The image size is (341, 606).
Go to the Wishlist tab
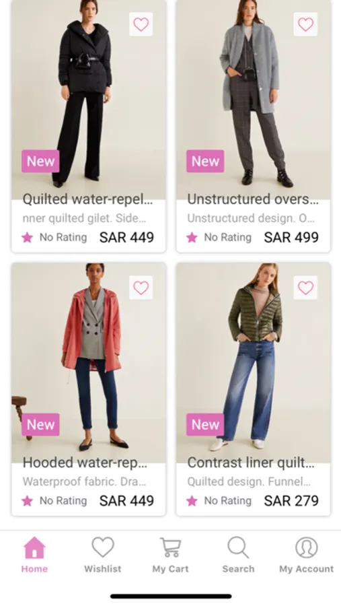pyautogui.click(x=103, y=555)
